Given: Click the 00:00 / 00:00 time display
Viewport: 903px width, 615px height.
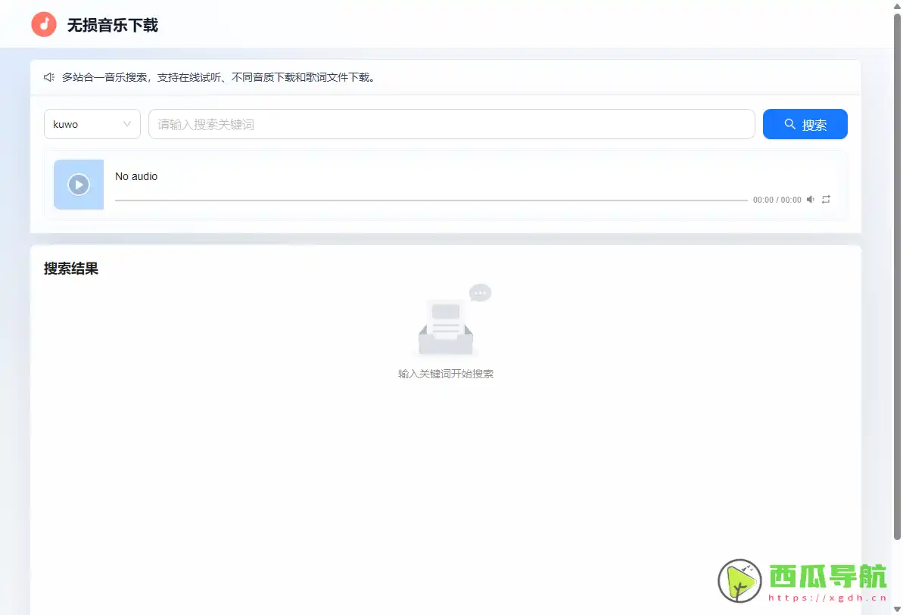Looking at the screenshot, I should (x=777, y=200).
